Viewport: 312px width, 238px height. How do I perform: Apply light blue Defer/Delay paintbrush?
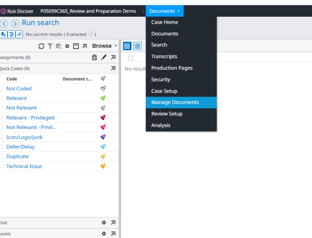(103, 147)
